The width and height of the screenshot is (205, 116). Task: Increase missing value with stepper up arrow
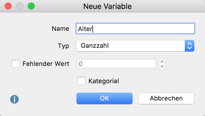coord(162,61)
